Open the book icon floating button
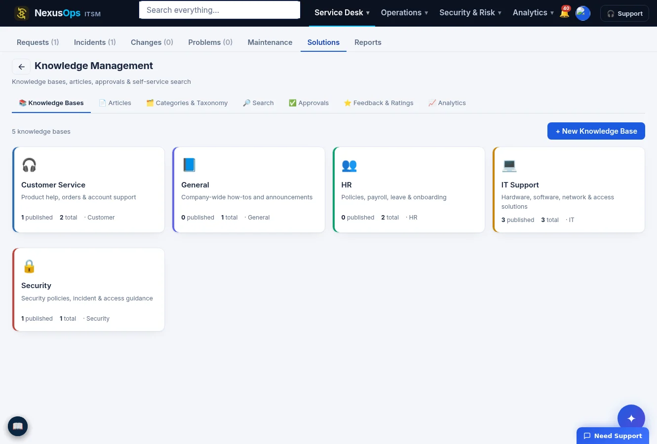 click(x=18, y=426)
